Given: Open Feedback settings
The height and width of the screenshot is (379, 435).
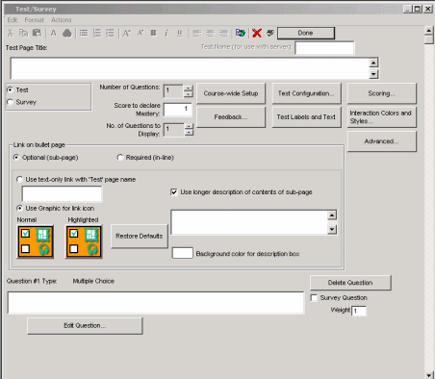Looking at the screenshot, I should (x=231, y=117).
